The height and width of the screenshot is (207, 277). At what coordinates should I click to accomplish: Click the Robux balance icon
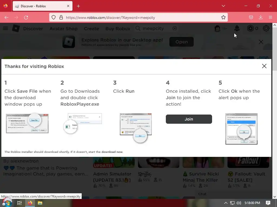click(250, 28)
